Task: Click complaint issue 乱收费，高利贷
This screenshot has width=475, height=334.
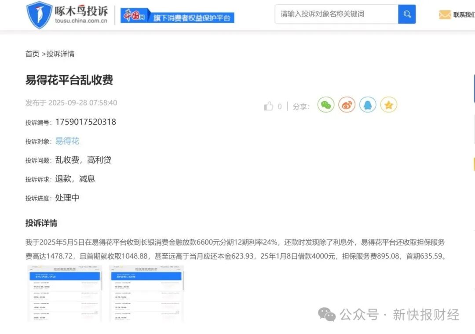Action: [83, 160]
